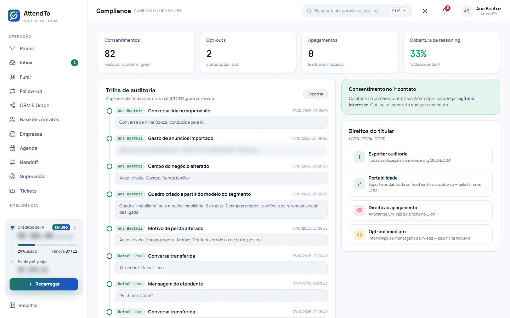Screen dimensions: 510x318
Task: Open Inbox tray icon in sidebar
Action: point(12,63)
